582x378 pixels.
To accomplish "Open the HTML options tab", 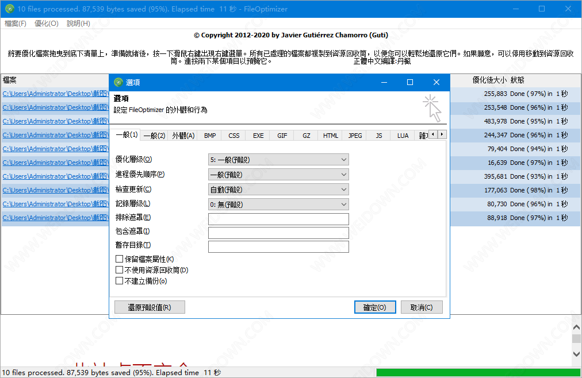I will 330,136.
